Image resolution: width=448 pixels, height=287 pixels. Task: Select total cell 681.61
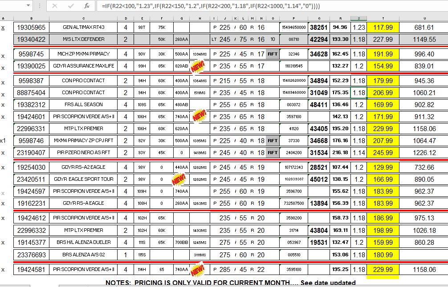[424, 28]
